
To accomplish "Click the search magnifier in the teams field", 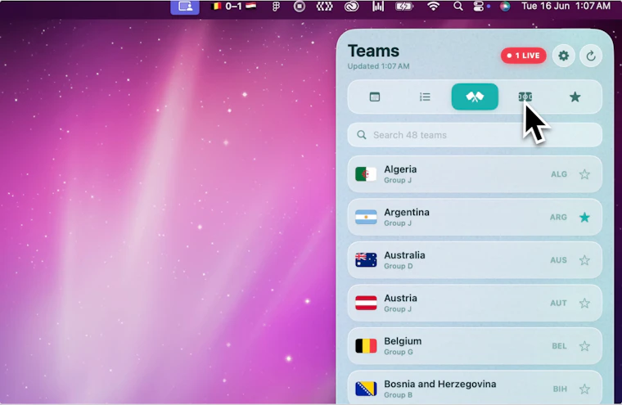I will coord(362,135).
